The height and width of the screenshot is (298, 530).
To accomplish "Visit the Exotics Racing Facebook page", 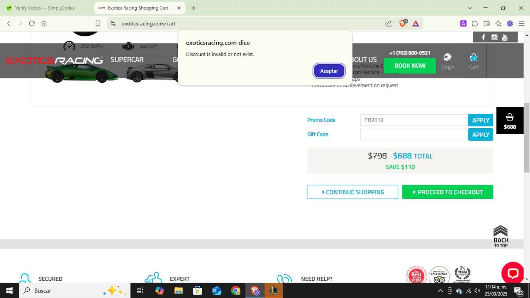I will tap(483, 37).
